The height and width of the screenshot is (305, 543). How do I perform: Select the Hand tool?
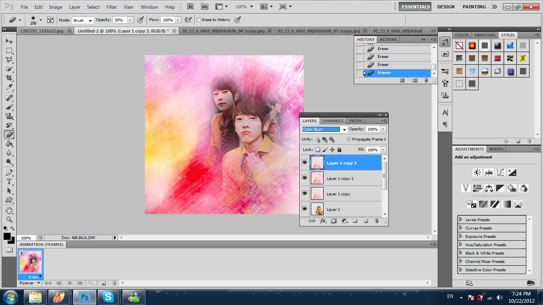pos(9,210)
